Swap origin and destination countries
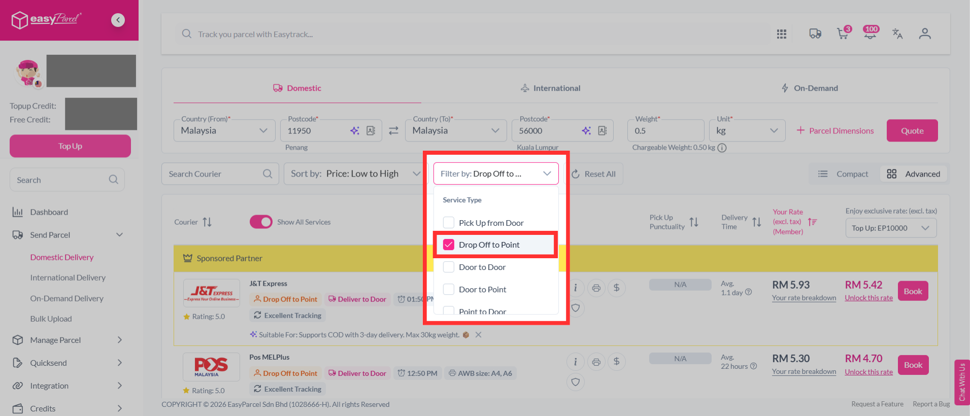 (x=393, y=131)
